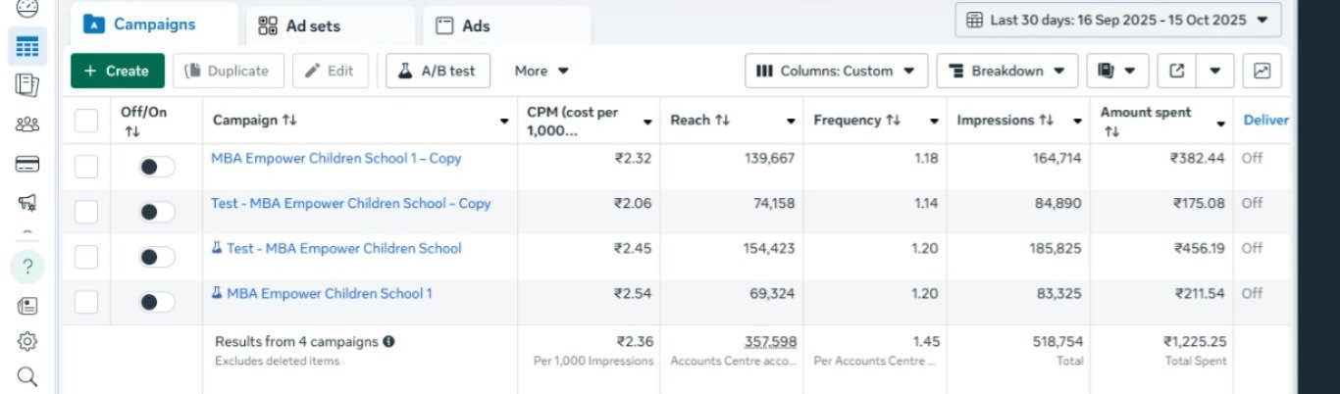This screenshot has width=1340, height=394.
Task: Switch to the Ad sets tab
Action: (330, 26)
